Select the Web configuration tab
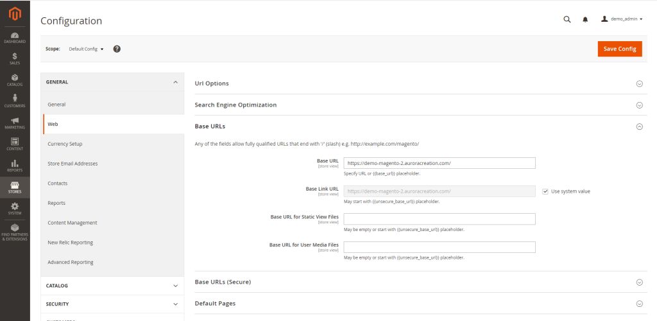Image resolution: width=657 pixels, height=321 pixels. coord(113,124)
